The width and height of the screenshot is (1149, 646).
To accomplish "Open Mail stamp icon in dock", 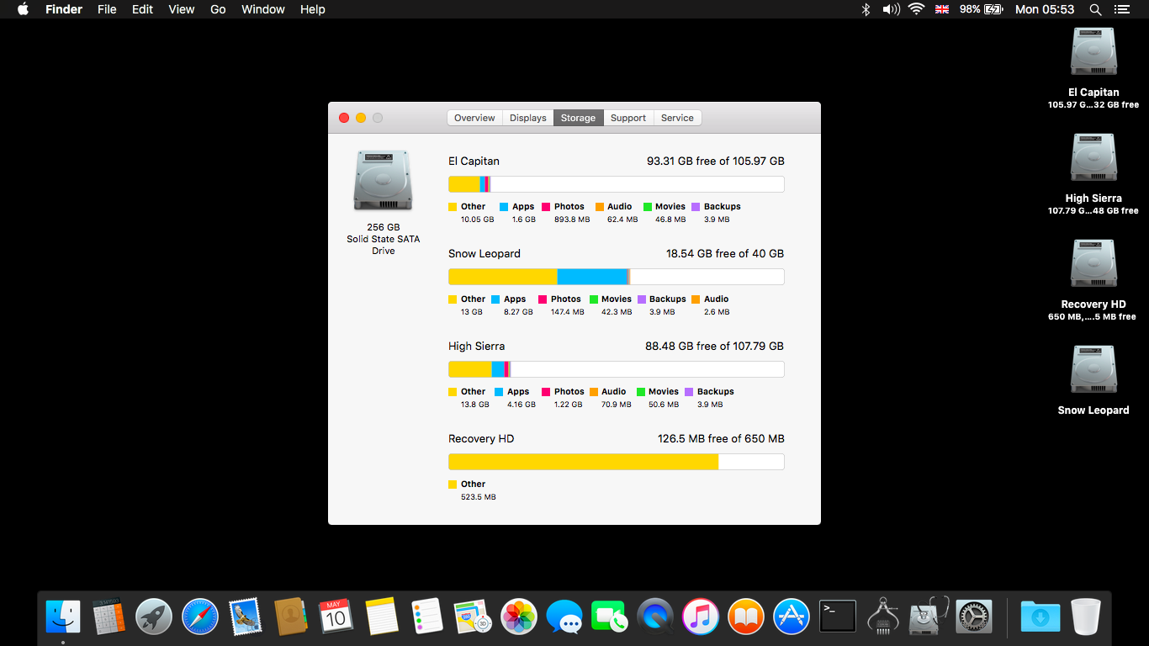I will pos(245,617).
